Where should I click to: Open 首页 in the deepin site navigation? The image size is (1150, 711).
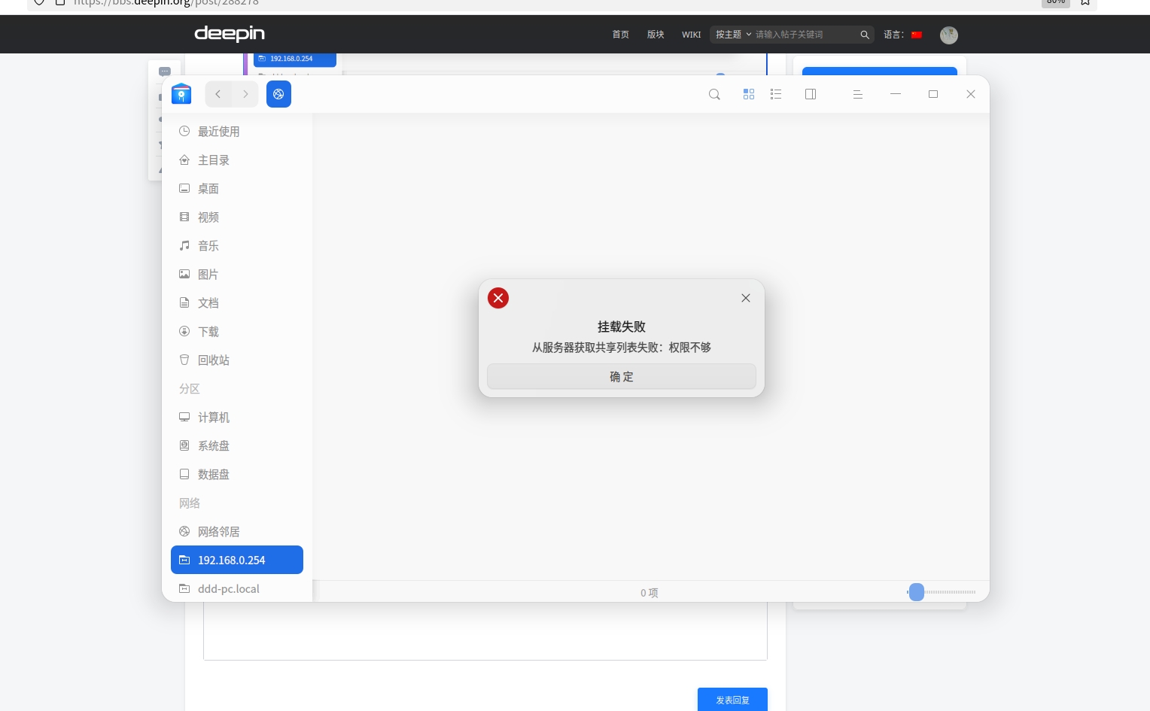621,35
